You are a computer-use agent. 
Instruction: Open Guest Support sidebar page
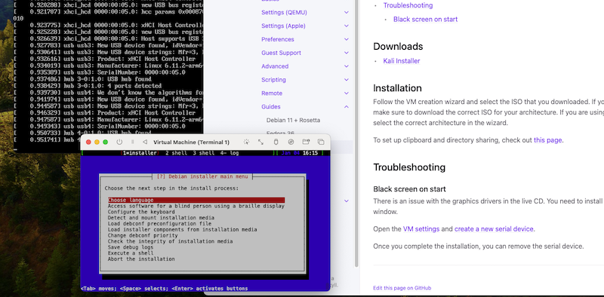[281, 53]
